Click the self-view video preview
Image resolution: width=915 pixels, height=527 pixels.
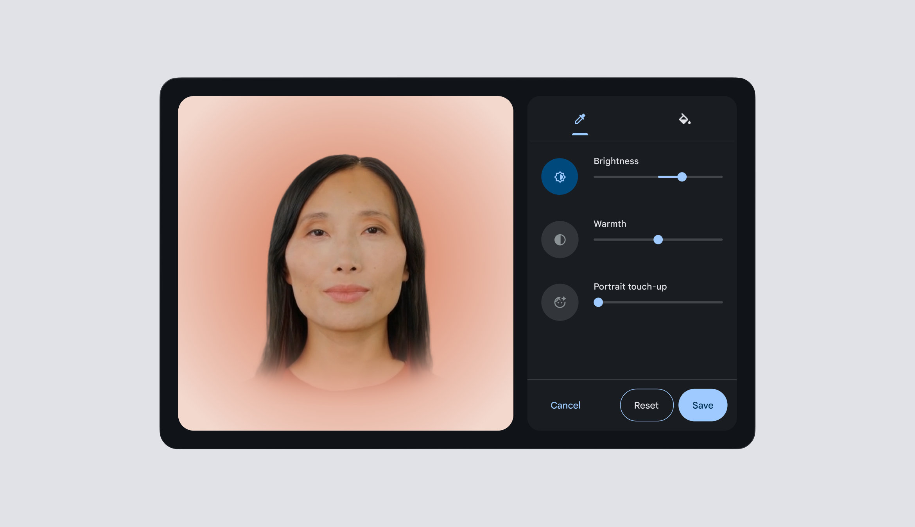[346, 264]
